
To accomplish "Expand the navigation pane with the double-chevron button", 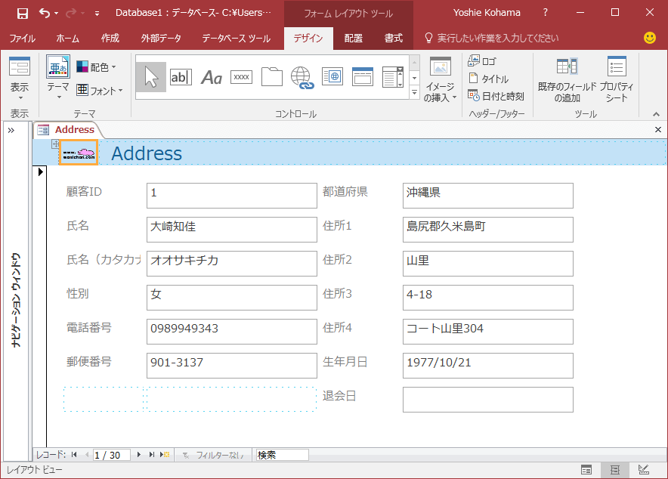I will [x=11, y=130].
